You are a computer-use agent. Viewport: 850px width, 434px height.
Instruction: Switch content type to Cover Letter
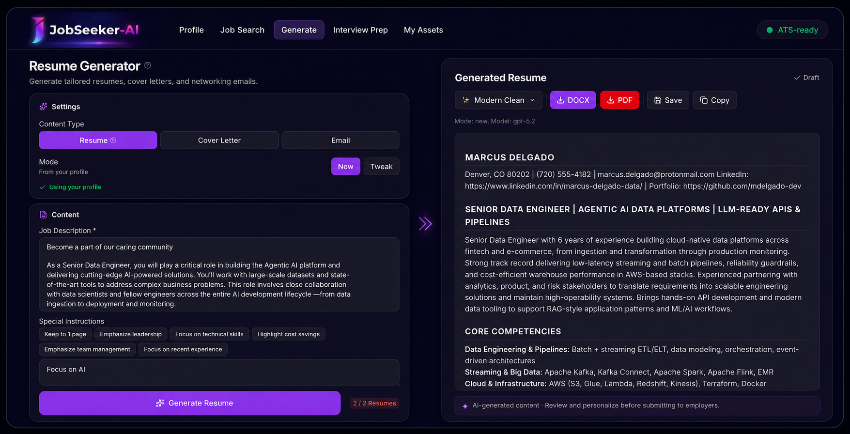[x=219, y=140]
